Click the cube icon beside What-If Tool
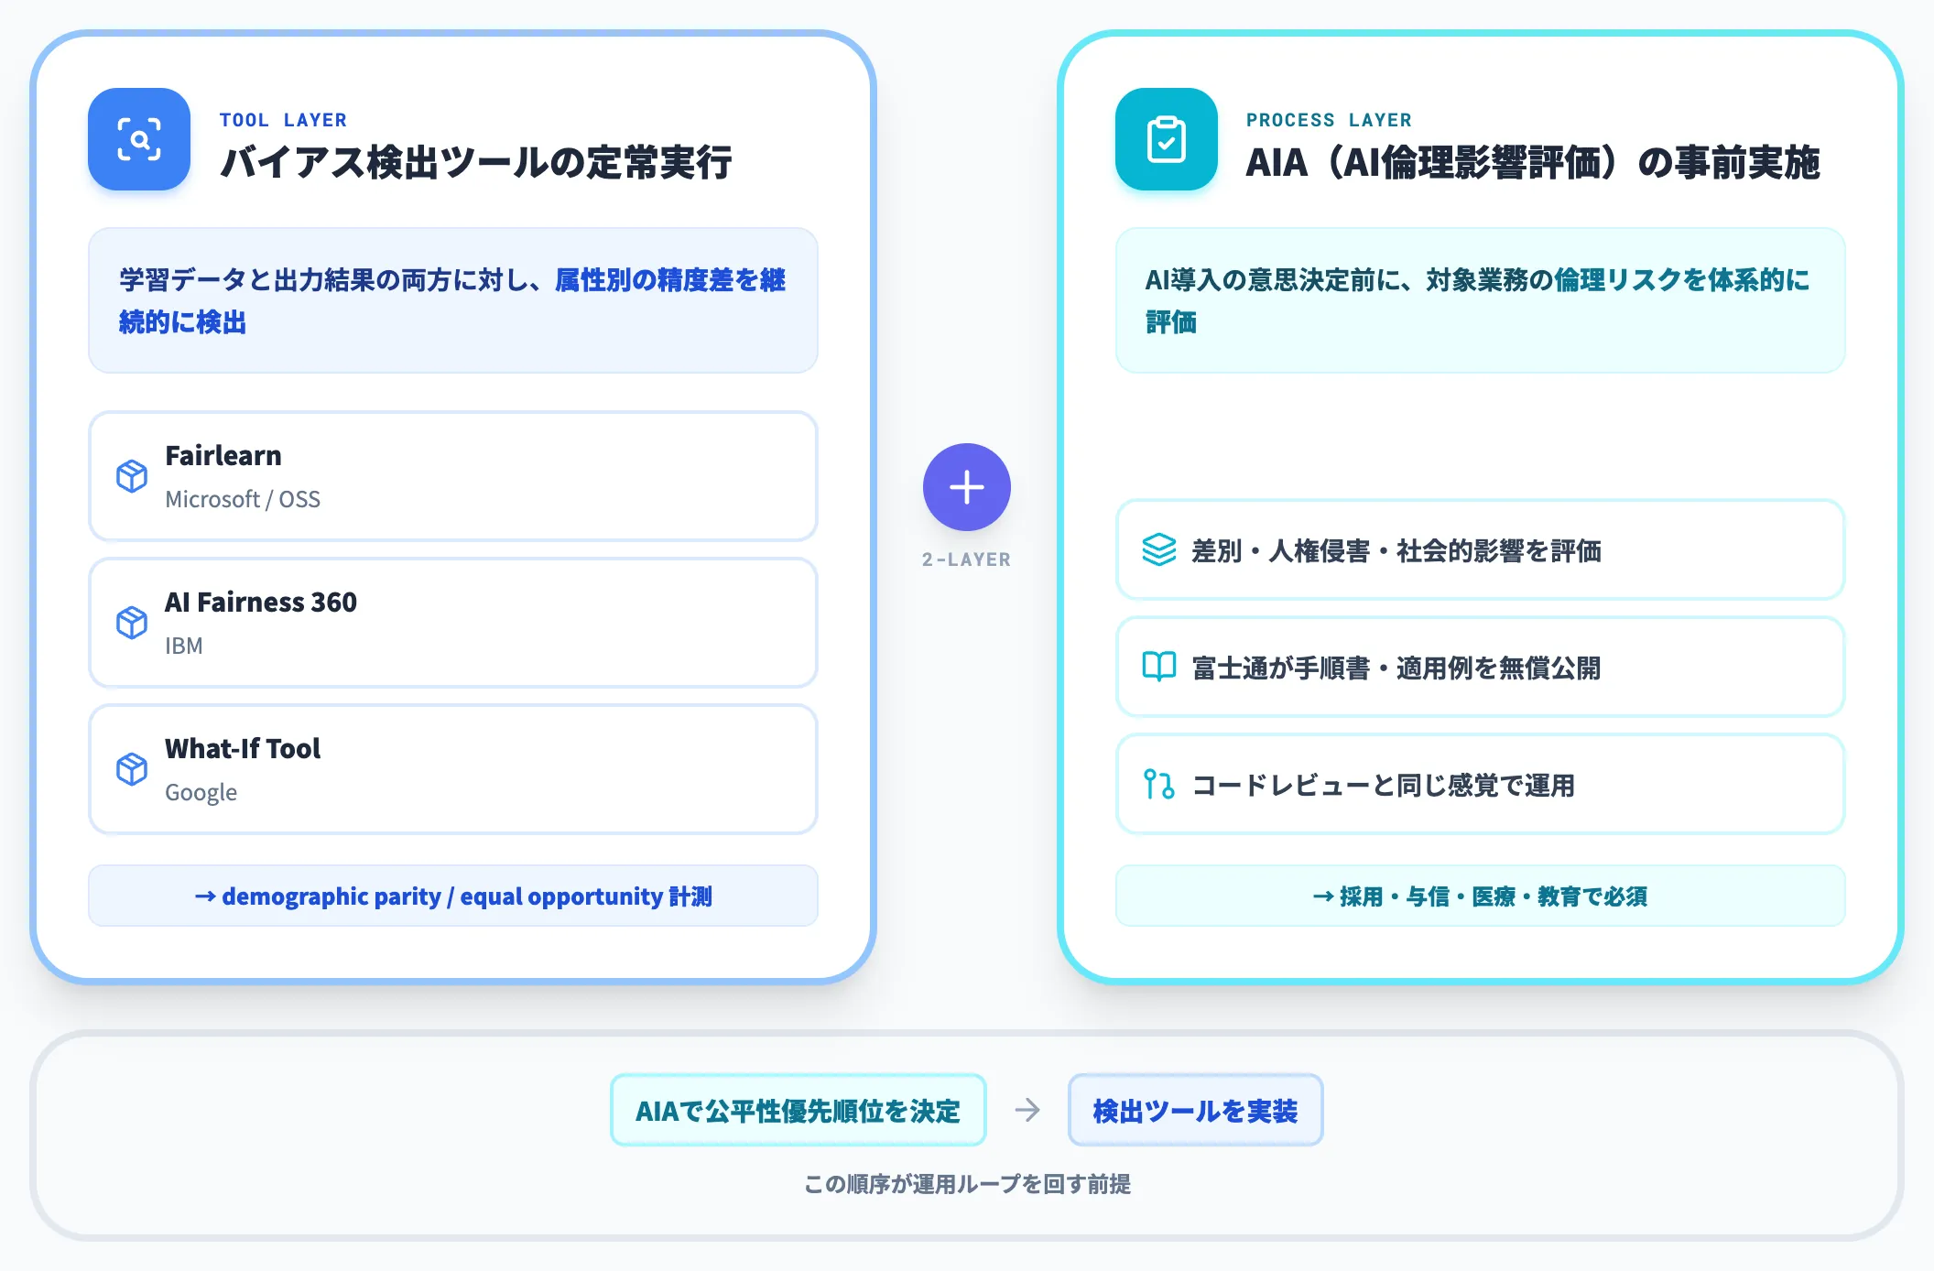1934x1271 pixels. 132,769
